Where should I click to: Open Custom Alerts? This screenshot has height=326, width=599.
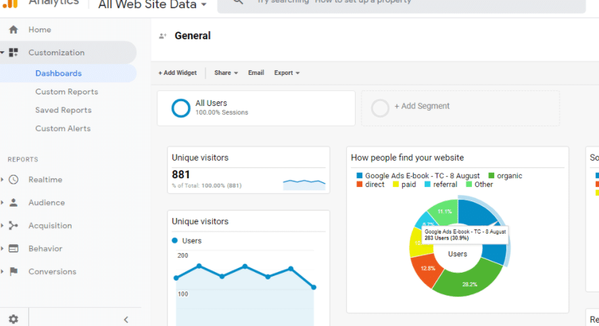pyautogui.click(x=63, y=128)
